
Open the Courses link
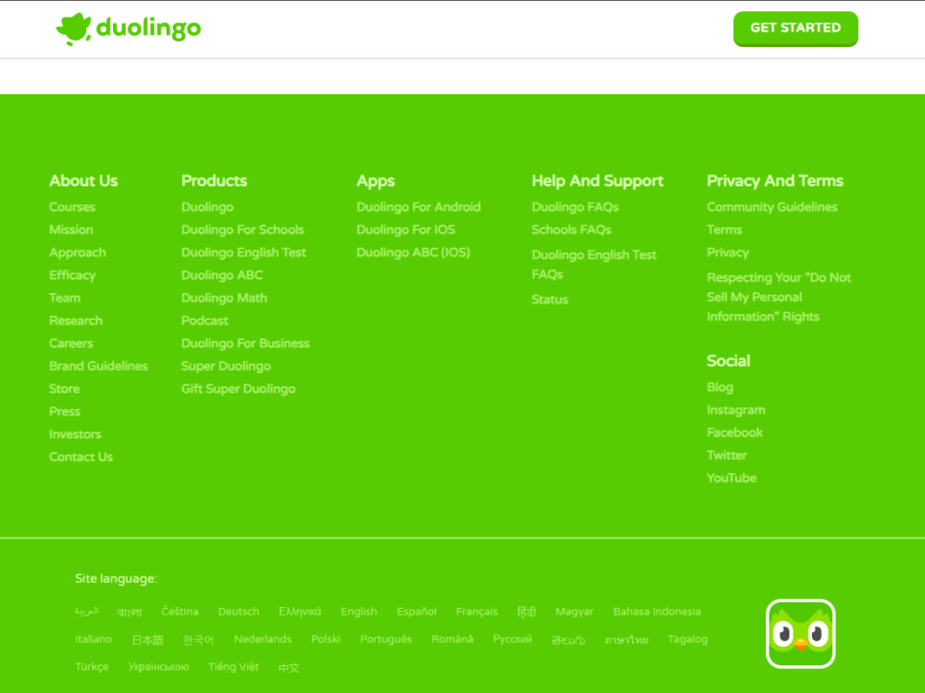pos(72,207)
